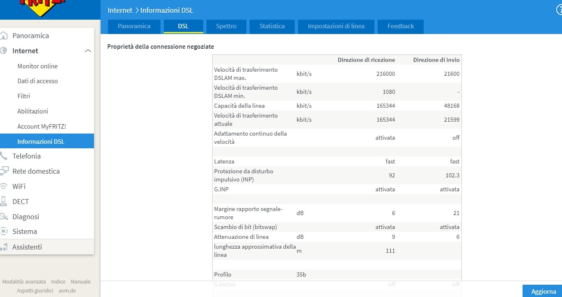Screen dimensions: 562x297
Task: Go to Dati di accesso
Action: 37,81
